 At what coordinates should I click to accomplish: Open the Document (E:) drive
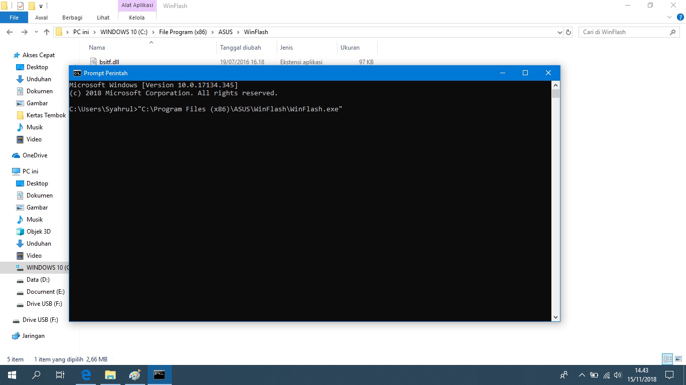point(45,292)
